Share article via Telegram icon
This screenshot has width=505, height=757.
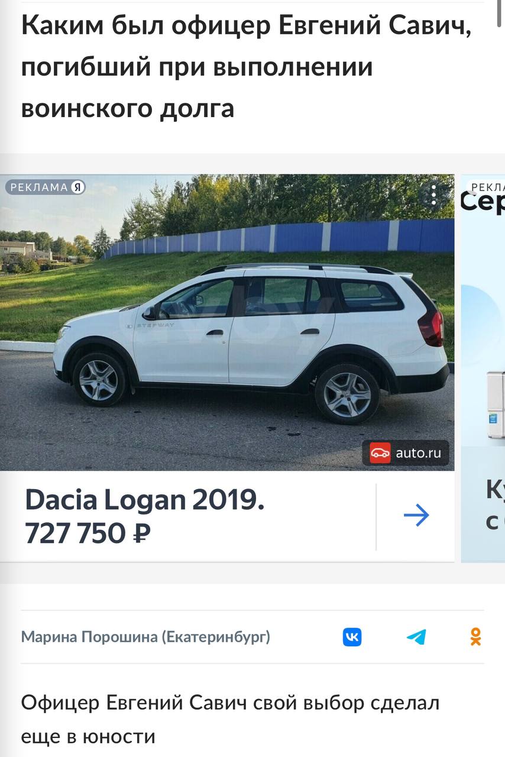click(416, 637)
